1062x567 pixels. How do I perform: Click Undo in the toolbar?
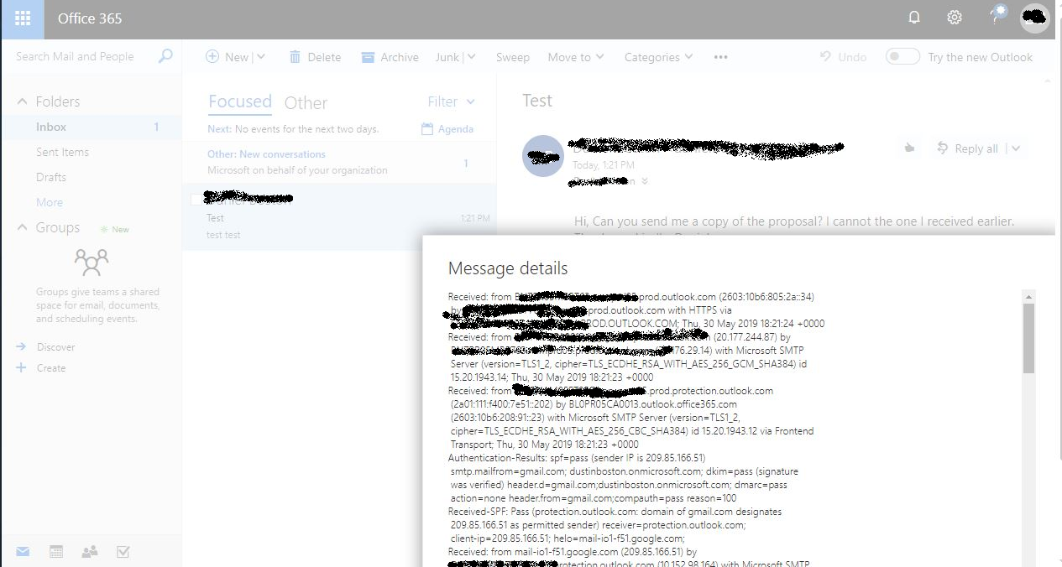pyautogui.click(x=843, y=57)
